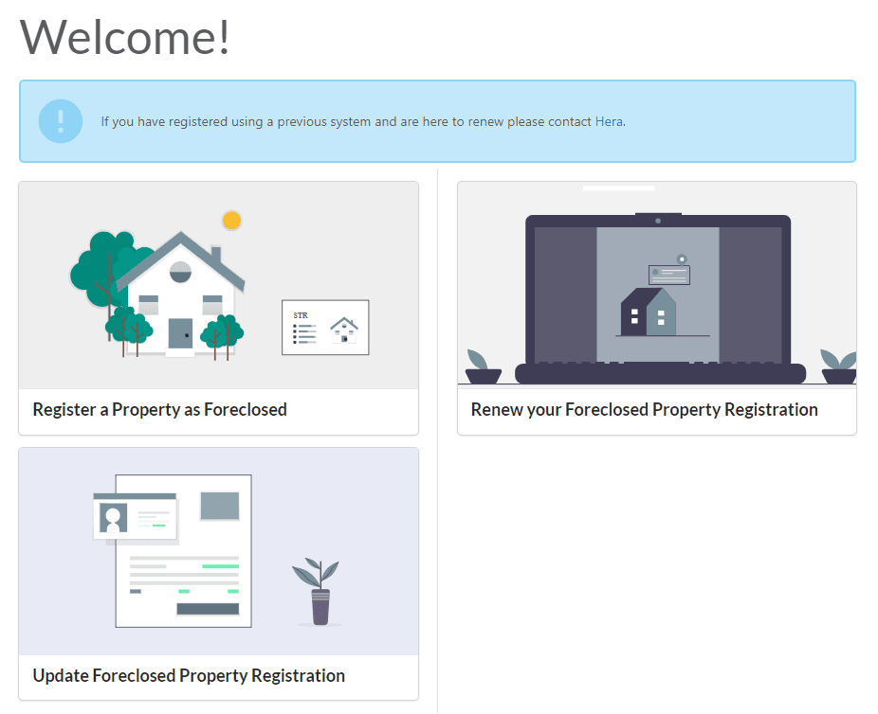Screen dimensions: 878x714
Task: Click the Register a Property as Foreclosed card image
Action: (218, 284)
